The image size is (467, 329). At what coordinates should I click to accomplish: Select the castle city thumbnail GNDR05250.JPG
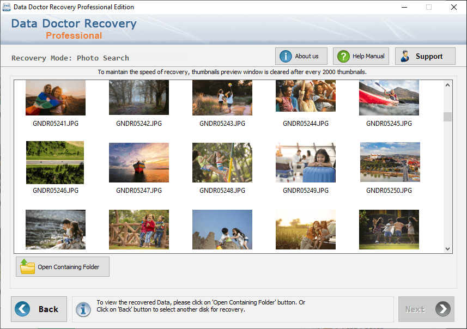click(x=390, y=162)
